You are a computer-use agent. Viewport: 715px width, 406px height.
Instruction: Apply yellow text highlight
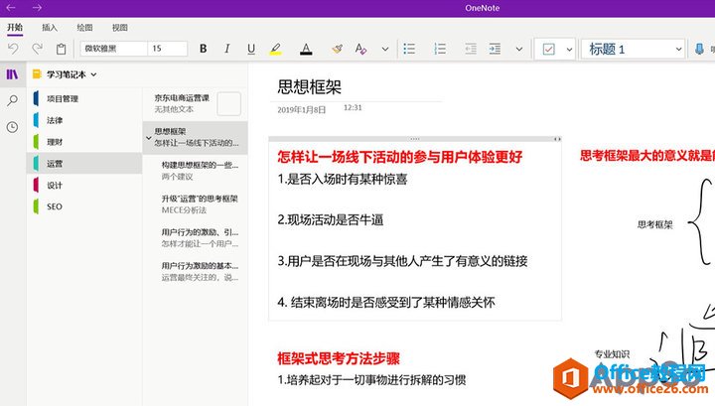tap(275, 49)
